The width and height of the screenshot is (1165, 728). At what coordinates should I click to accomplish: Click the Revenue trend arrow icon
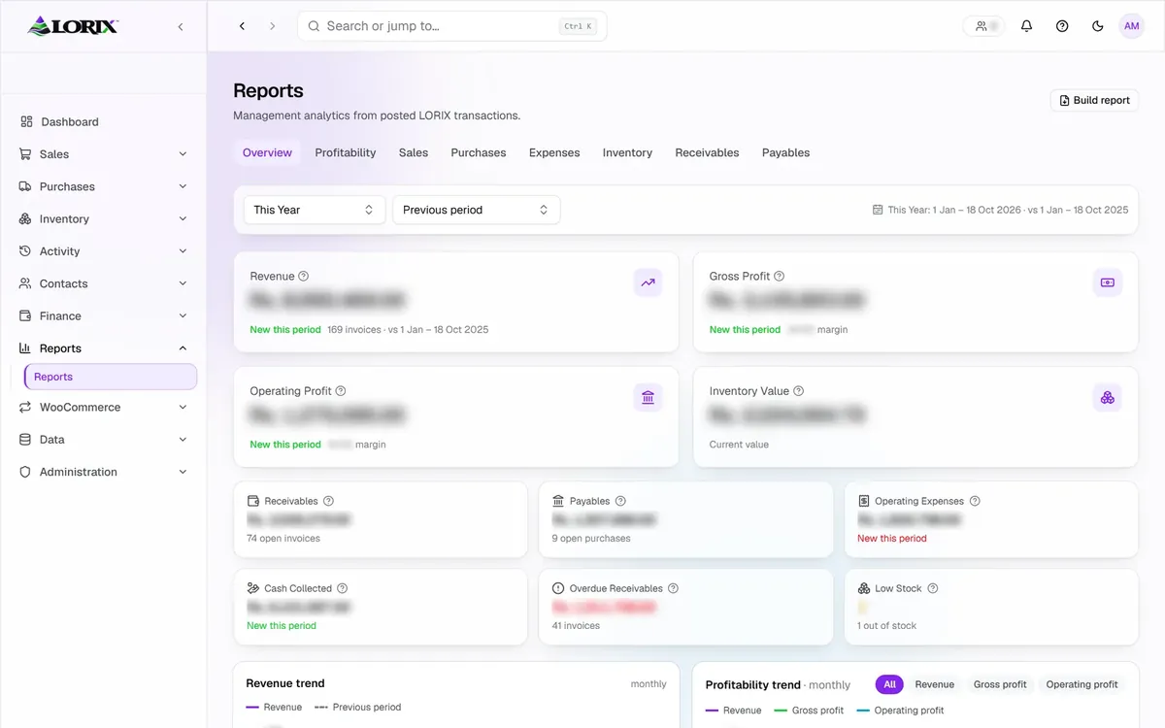pos(648,283)
